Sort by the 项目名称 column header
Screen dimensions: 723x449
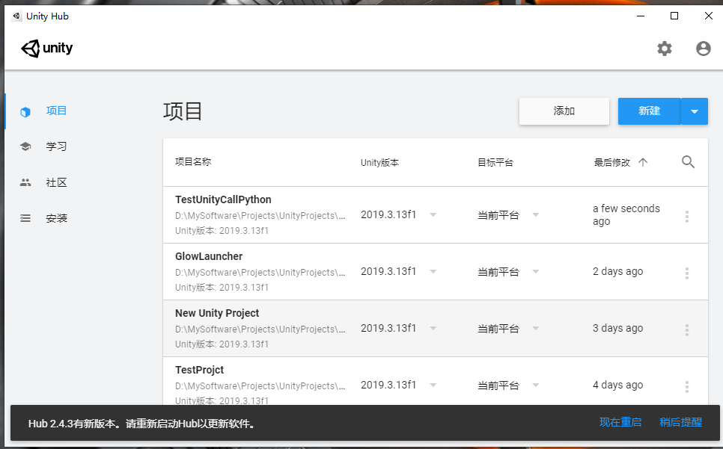[193, 161]
